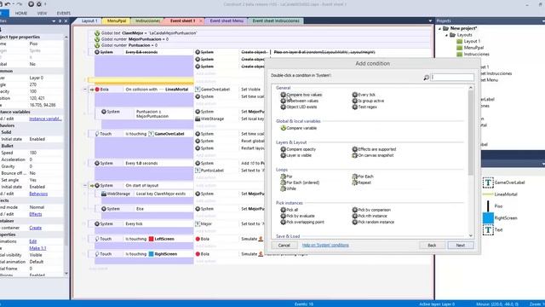Switch to Event sheet Instrucciones tab

276,20
